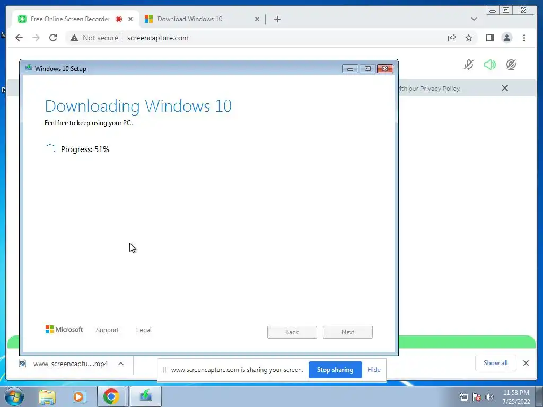Click the address bar URL screencapture.com
The image size is (543, 407).
[x=158, y=38]
